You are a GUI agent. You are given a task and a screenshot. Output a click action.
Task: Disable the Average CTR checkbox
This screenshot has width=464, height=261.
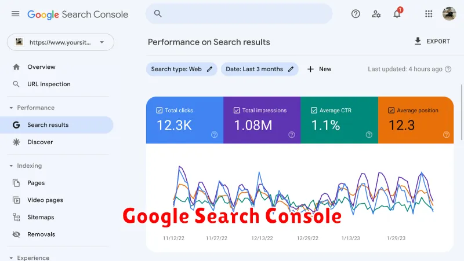(314, 111)
